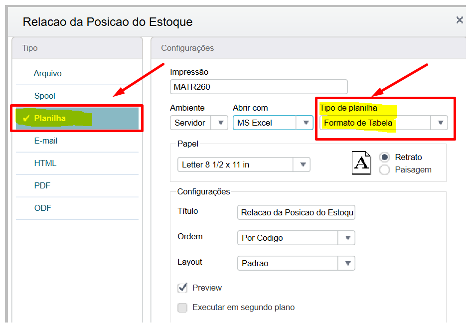
Task: Expand the Layout Padrao dropdown
Action: pyautogui.click(x=347, y=263)
